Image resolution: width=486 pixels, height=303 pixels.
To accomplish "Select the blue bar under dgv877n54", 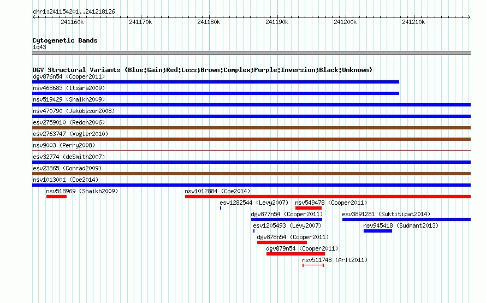I will pyautogui.click(x=287, y=219).
